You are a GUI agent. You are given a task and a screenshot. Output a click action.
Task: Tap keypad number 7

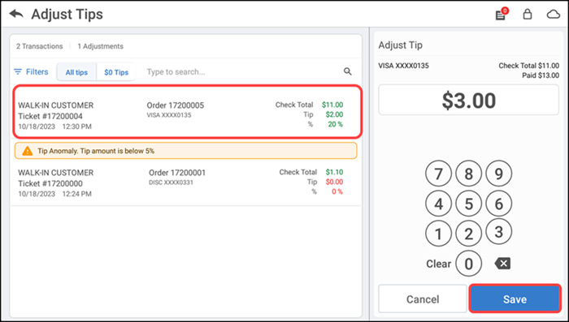(438, 174)
